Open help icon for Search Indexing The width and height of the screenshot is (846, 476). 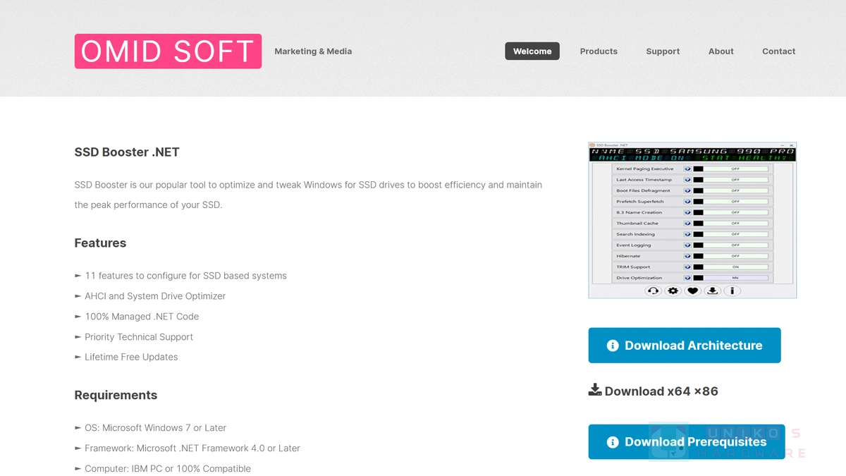tap(687, 234)
